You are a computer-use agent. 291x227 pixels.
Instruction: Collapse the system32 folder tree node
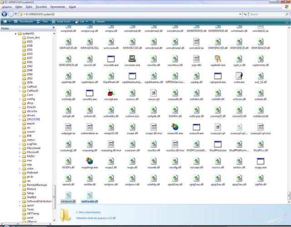(16, 34)
